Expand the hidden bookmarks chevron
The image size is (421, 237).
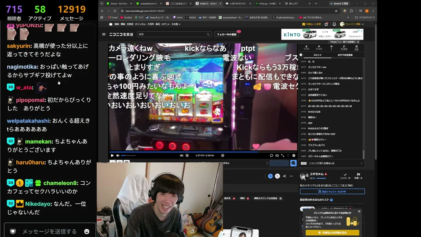coord(348,17)
